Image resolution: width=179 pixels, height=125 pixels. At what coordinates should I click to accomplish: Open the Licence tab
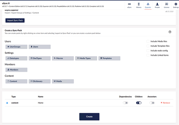point(167,5)
